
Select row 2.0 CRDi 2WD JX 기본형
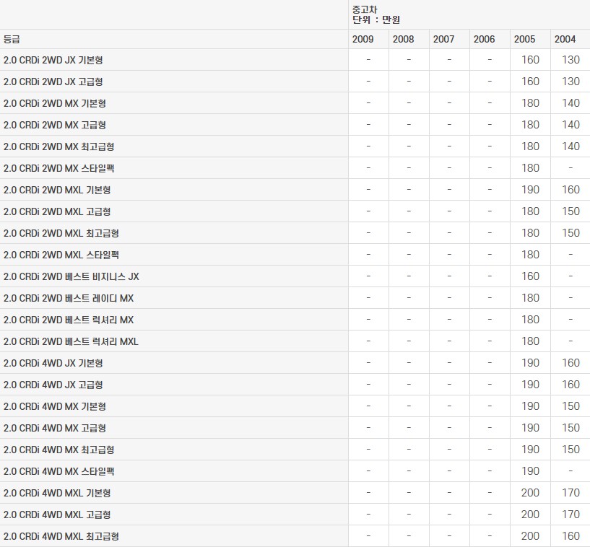295,60
